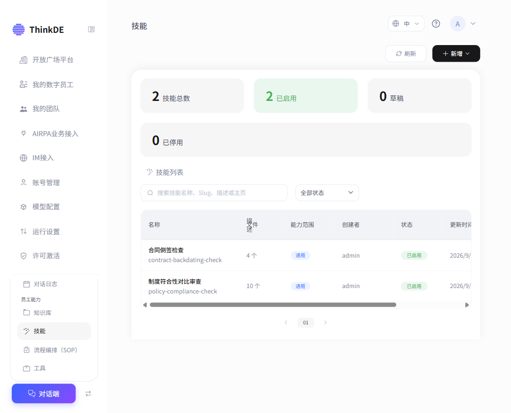Open AIRPA业务接入 plug entry
This screenshot has height=413, width=511.
tap(54, 133)
